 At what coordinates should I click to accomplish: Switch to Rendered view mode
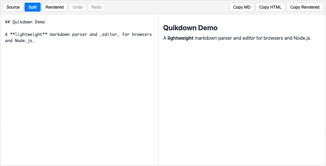(x=55, y=7)
